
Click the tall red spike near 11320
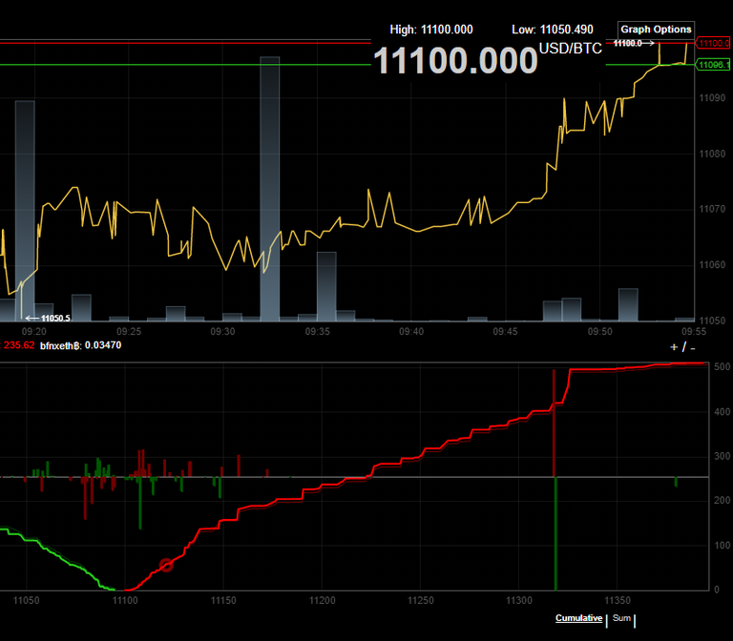tap(554, 420)
